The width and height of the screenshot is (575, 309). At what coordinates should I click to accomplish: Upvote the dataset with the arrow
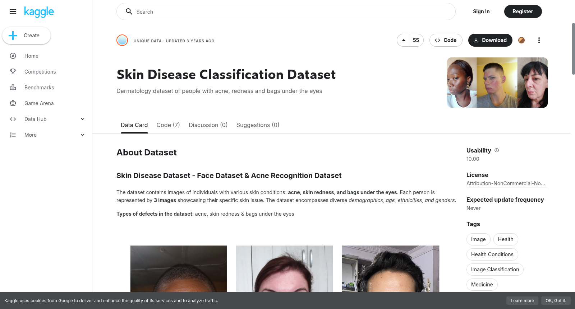(x=404, y=40)
